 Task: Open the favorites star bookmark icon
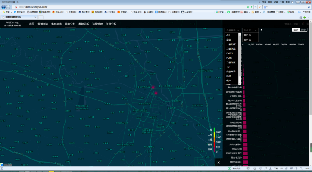click(x=3, y=12)
